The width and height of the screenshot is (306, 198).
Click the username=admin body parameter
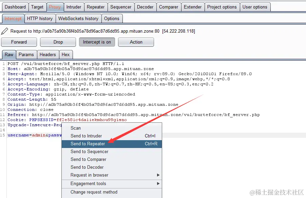tap(26, 135)
